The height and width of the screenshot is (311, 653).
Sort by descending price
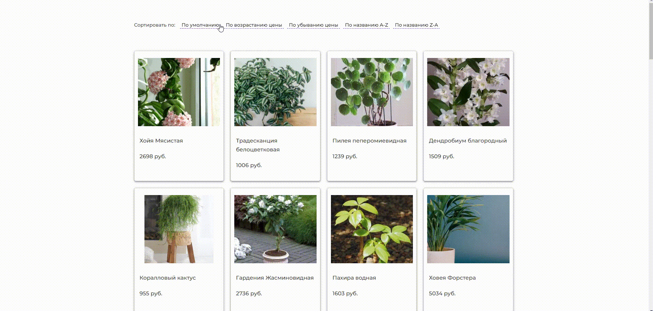click(313, 25)
